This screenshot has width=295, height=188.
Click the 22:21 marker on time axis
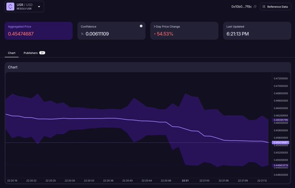185,180
